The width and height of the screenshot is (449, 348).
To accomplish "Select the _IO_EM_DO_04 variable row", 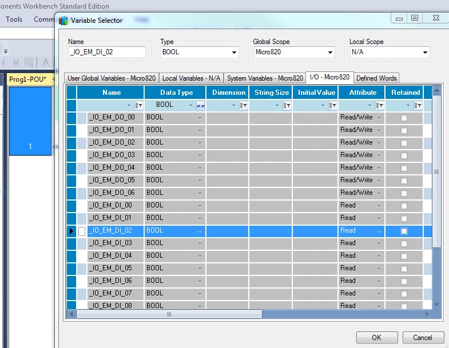I will click(x=249, y=168).
